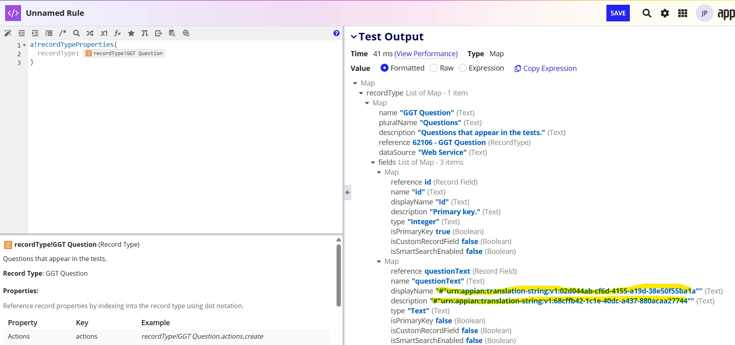Click line number 3 in the gutter
This screenshot has height=345, width=735.
[x=19, y=63]
